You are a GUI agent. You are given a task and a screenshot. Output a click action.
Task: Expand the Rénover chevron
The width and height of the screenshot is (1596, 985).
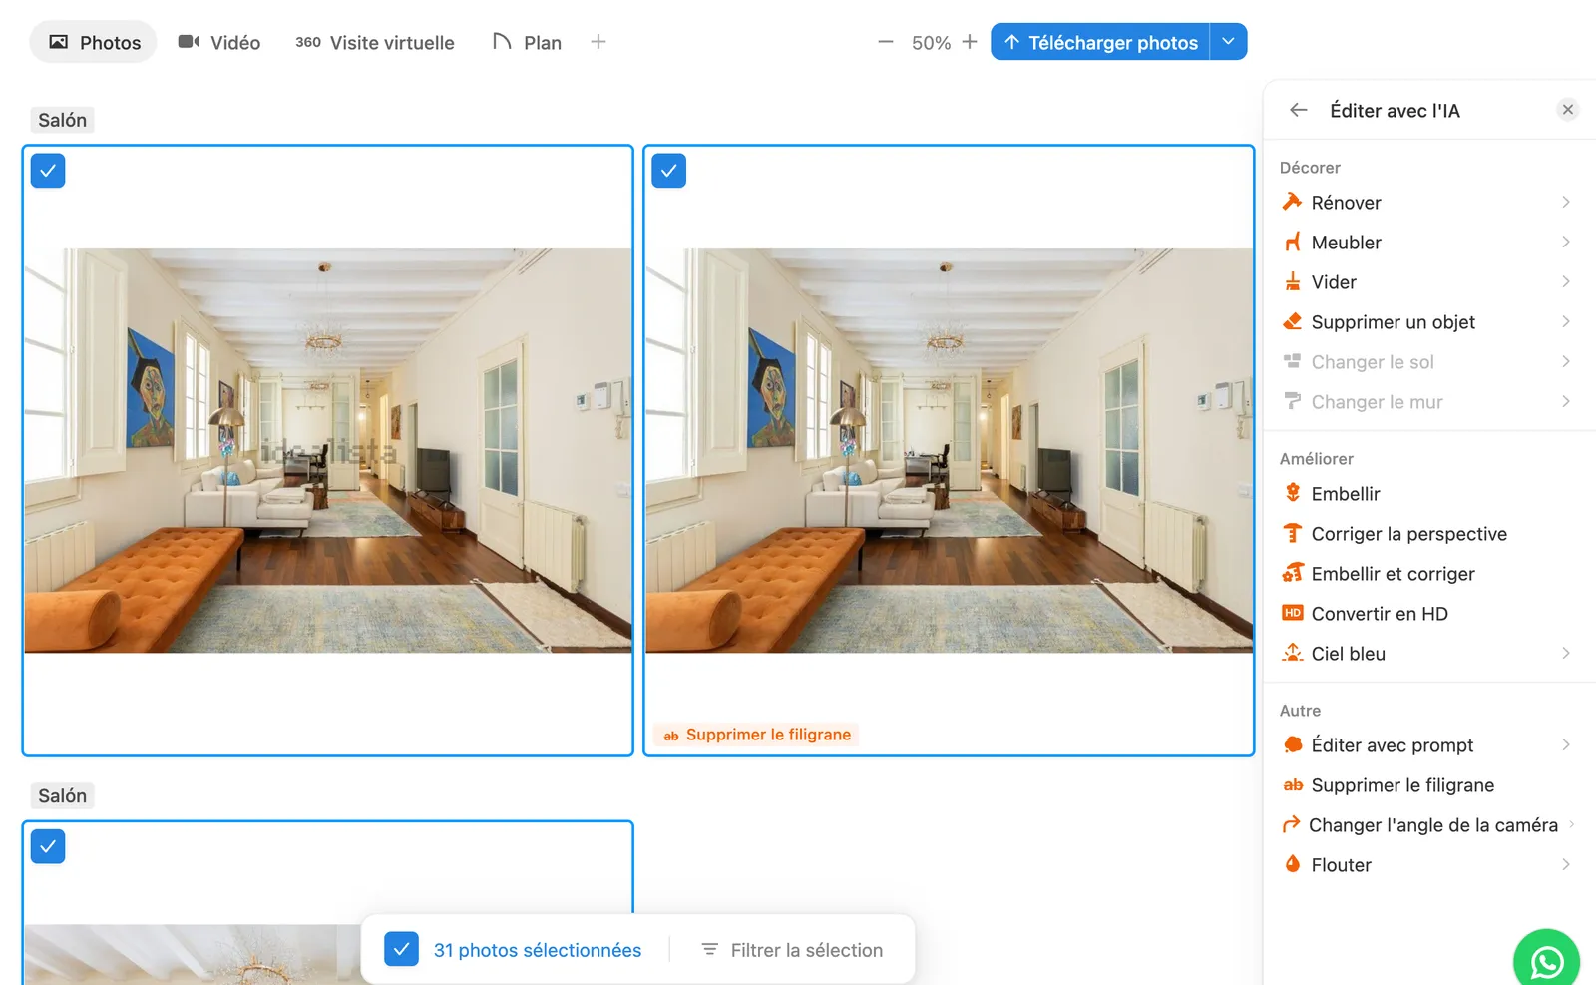1566,202
